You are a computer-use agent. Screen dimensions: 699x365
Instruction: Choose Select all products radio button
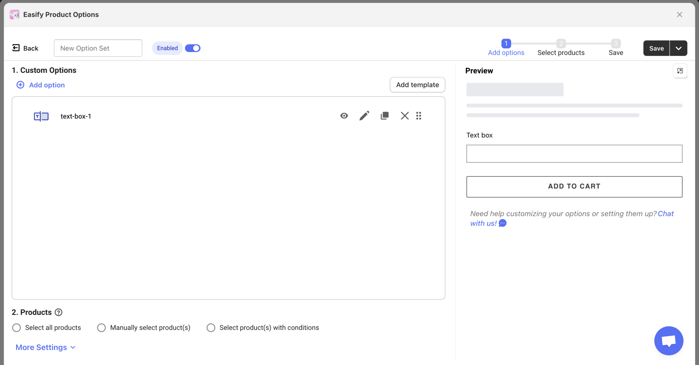16,328
